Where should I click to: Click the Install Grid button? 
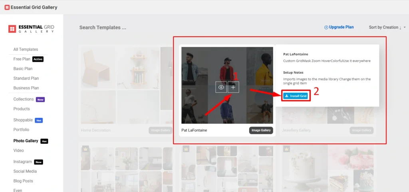[x=296, y=96]
